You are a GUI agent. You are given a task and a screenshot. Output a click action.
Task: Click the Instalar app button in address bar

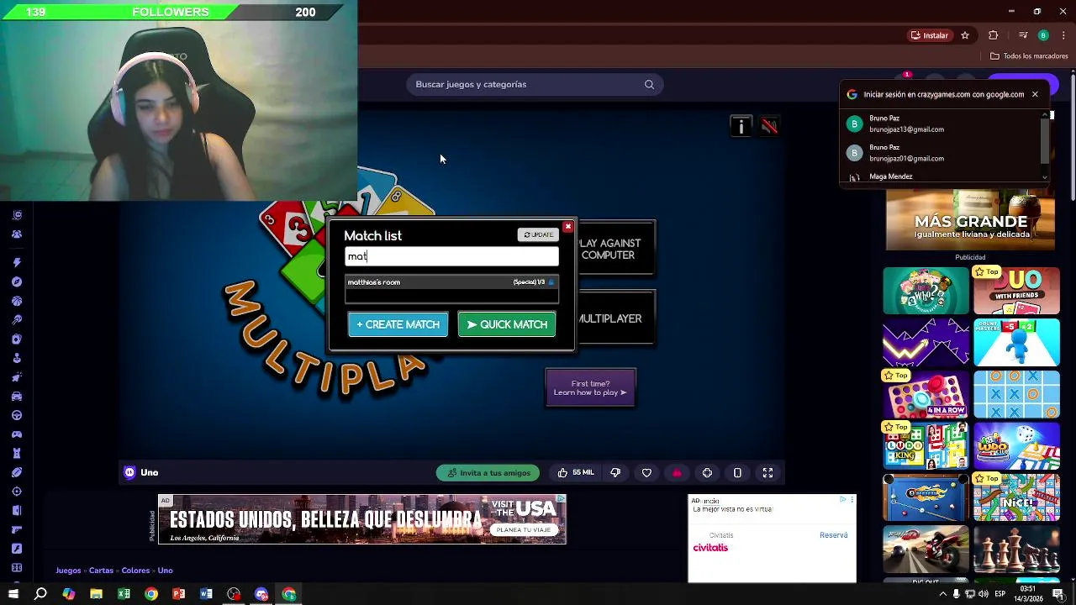click(929, 35)
